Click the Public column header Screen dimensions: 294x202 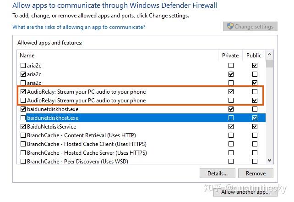(x=254, y=56)
